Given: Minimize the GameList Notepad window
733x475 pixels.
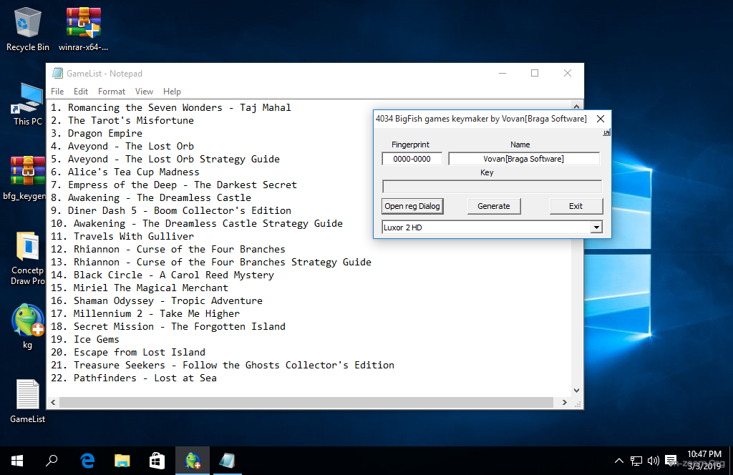Looking at the screenshot, I should point(503,74).
